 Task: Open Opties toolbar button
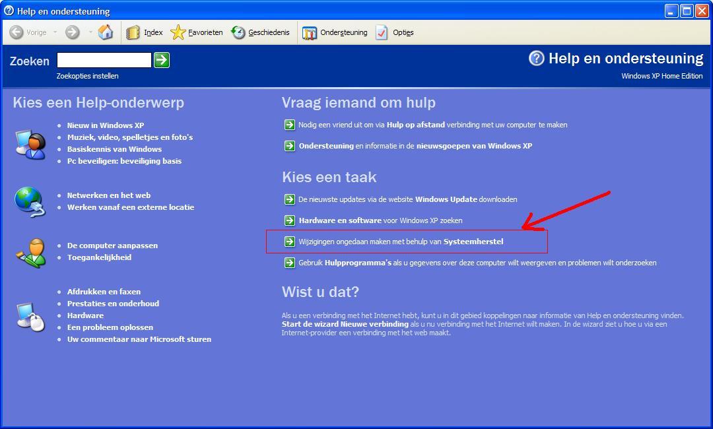(395, 32)
